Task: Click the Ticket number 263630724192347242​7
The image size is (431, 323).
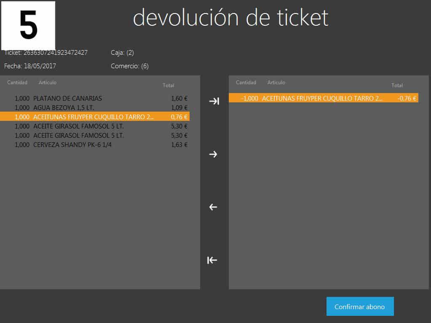Action: [55, 53]
